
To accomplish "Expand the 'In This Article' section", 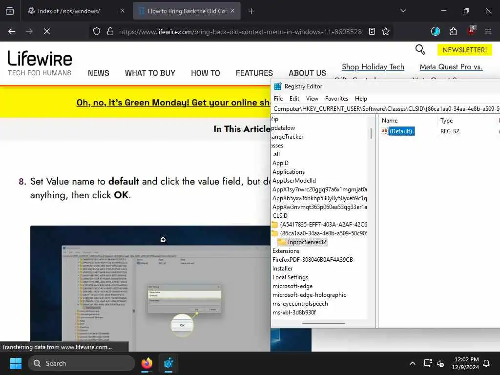I will point(241,129).
